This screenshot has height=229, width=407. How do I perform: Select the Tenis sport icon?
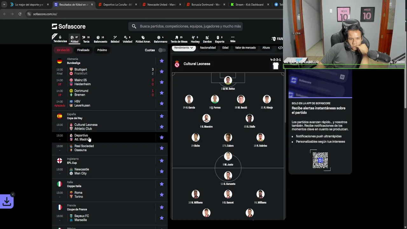pyautogui.click(x=86, y=39)
